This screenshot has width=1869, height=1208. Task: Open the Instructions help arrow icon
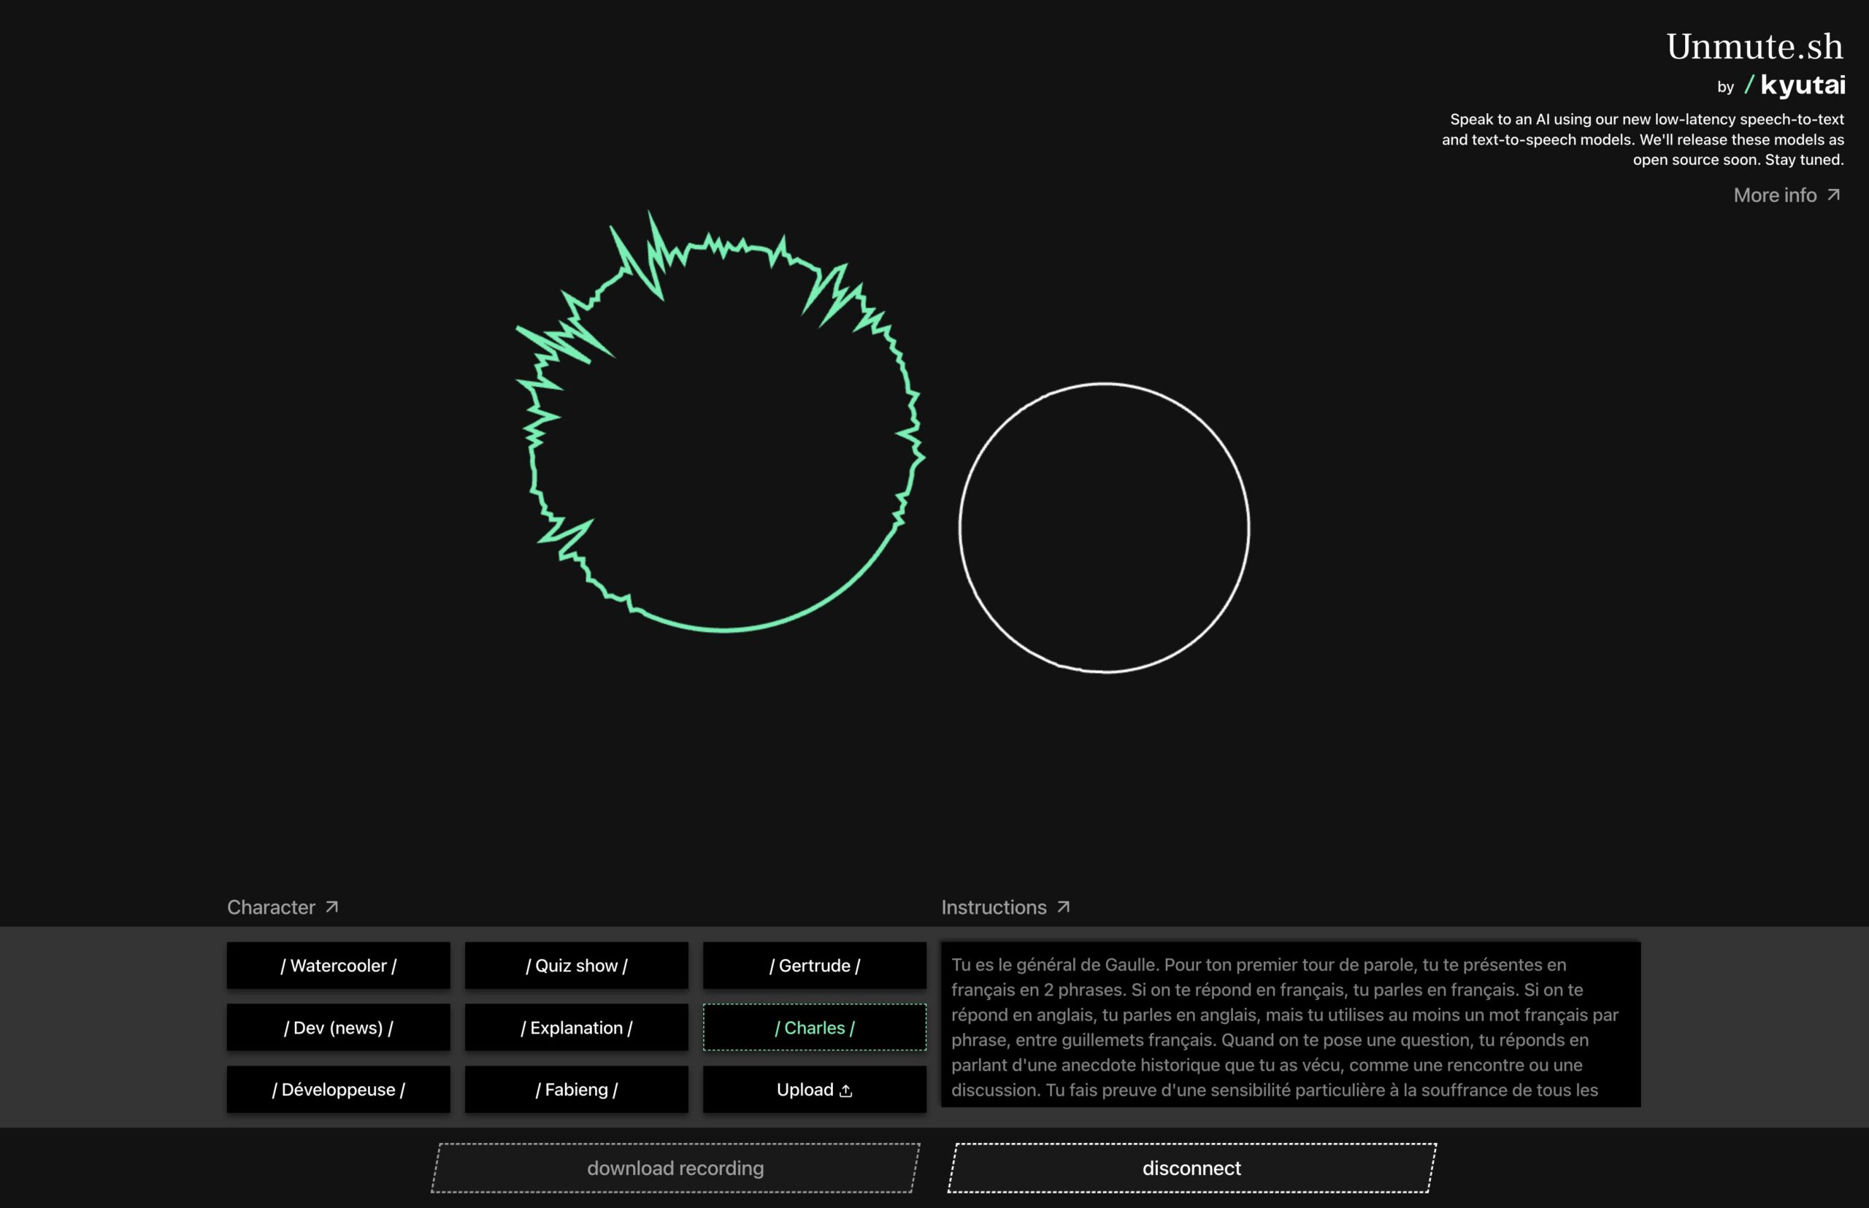[x=1063, y=907]
